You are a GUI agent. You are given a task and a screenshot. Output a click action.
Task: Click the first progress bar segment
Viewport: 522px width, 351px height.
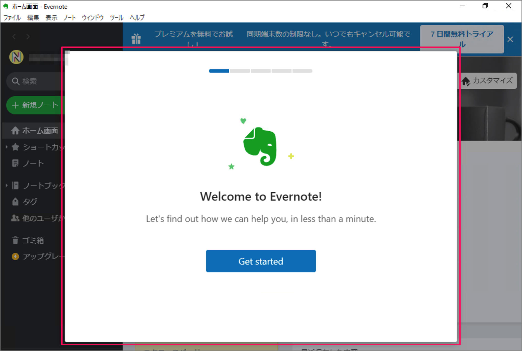click(218, 71)
